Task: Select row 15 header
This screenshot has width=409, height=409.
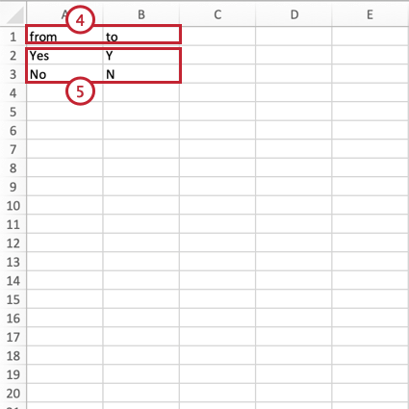Action: (x=13, y=299)
